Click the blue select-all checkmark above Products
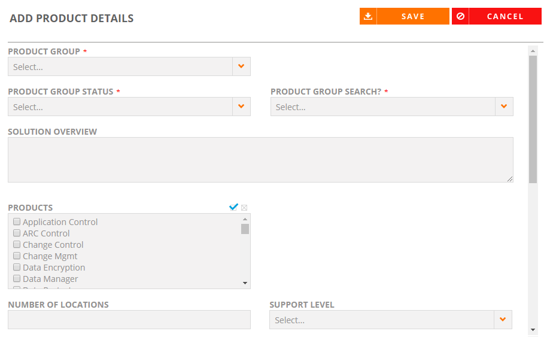The width and height of the screenshot is (550, 337). click(x=233, y=207)
